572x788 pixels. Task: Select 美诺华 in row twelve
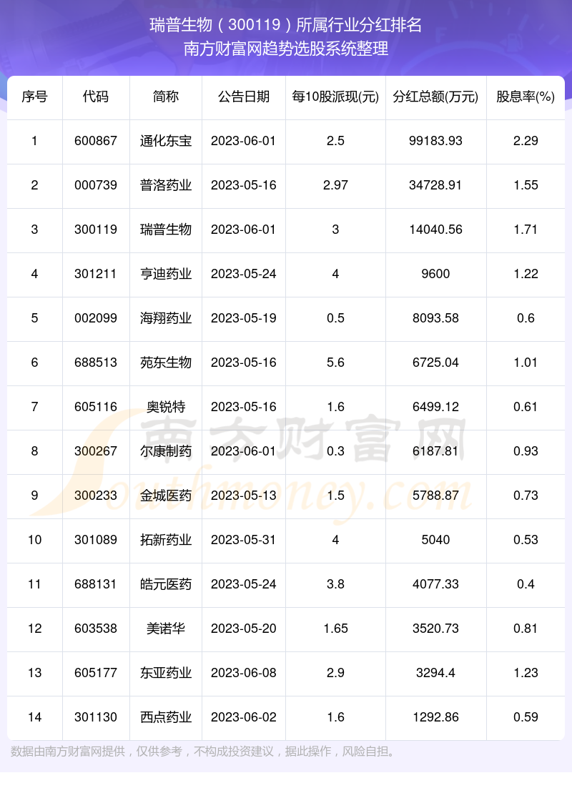point(166,629)
